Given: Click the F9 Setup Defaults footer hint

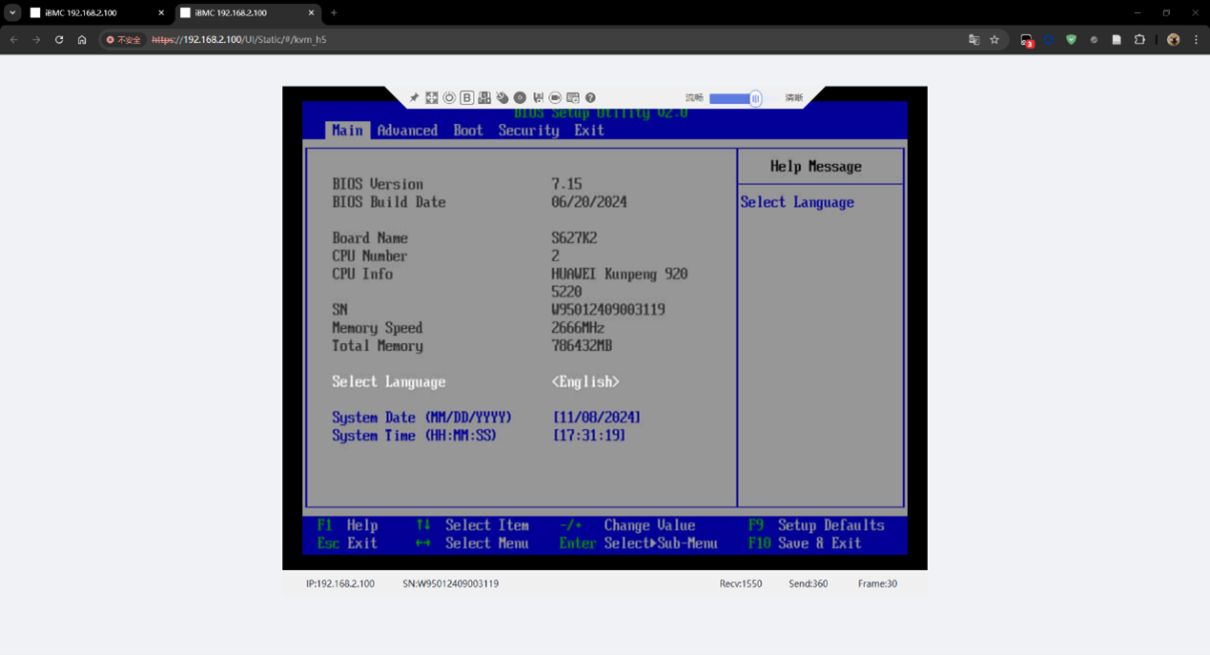Looking at the screenshot, I should click(x=816, y=525).
